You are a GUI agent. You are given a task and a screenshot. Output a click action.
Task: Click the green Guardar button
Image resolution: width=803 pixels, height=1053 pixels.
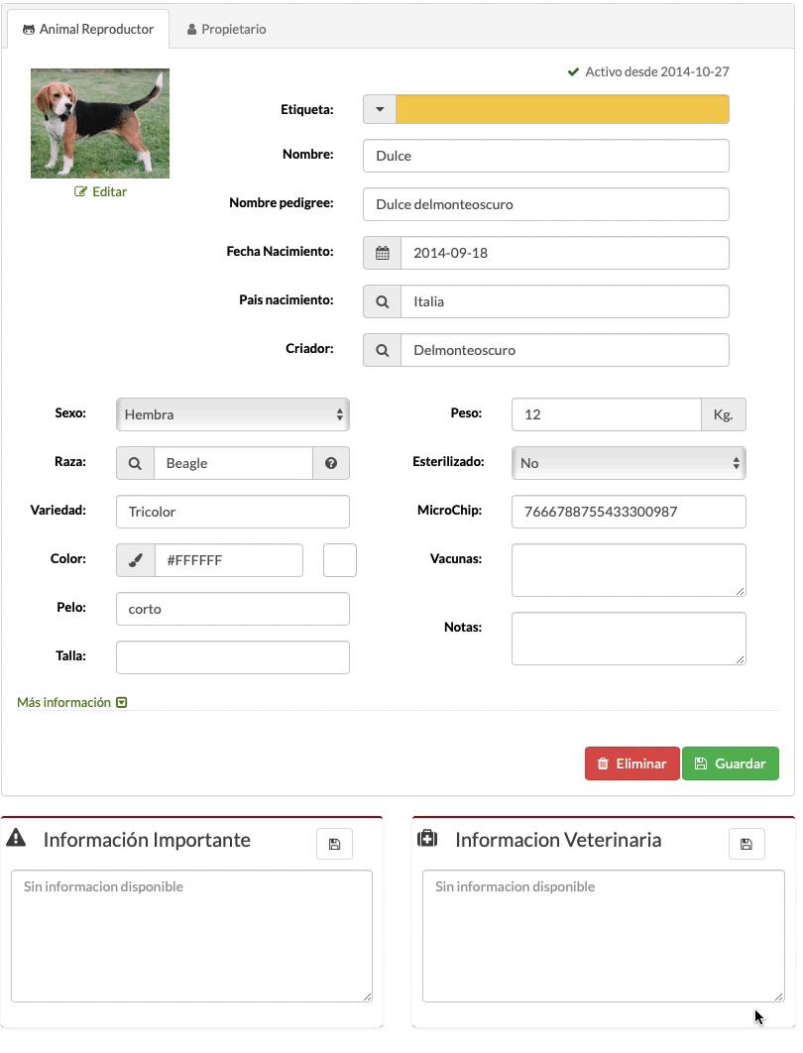click(731, 763)
